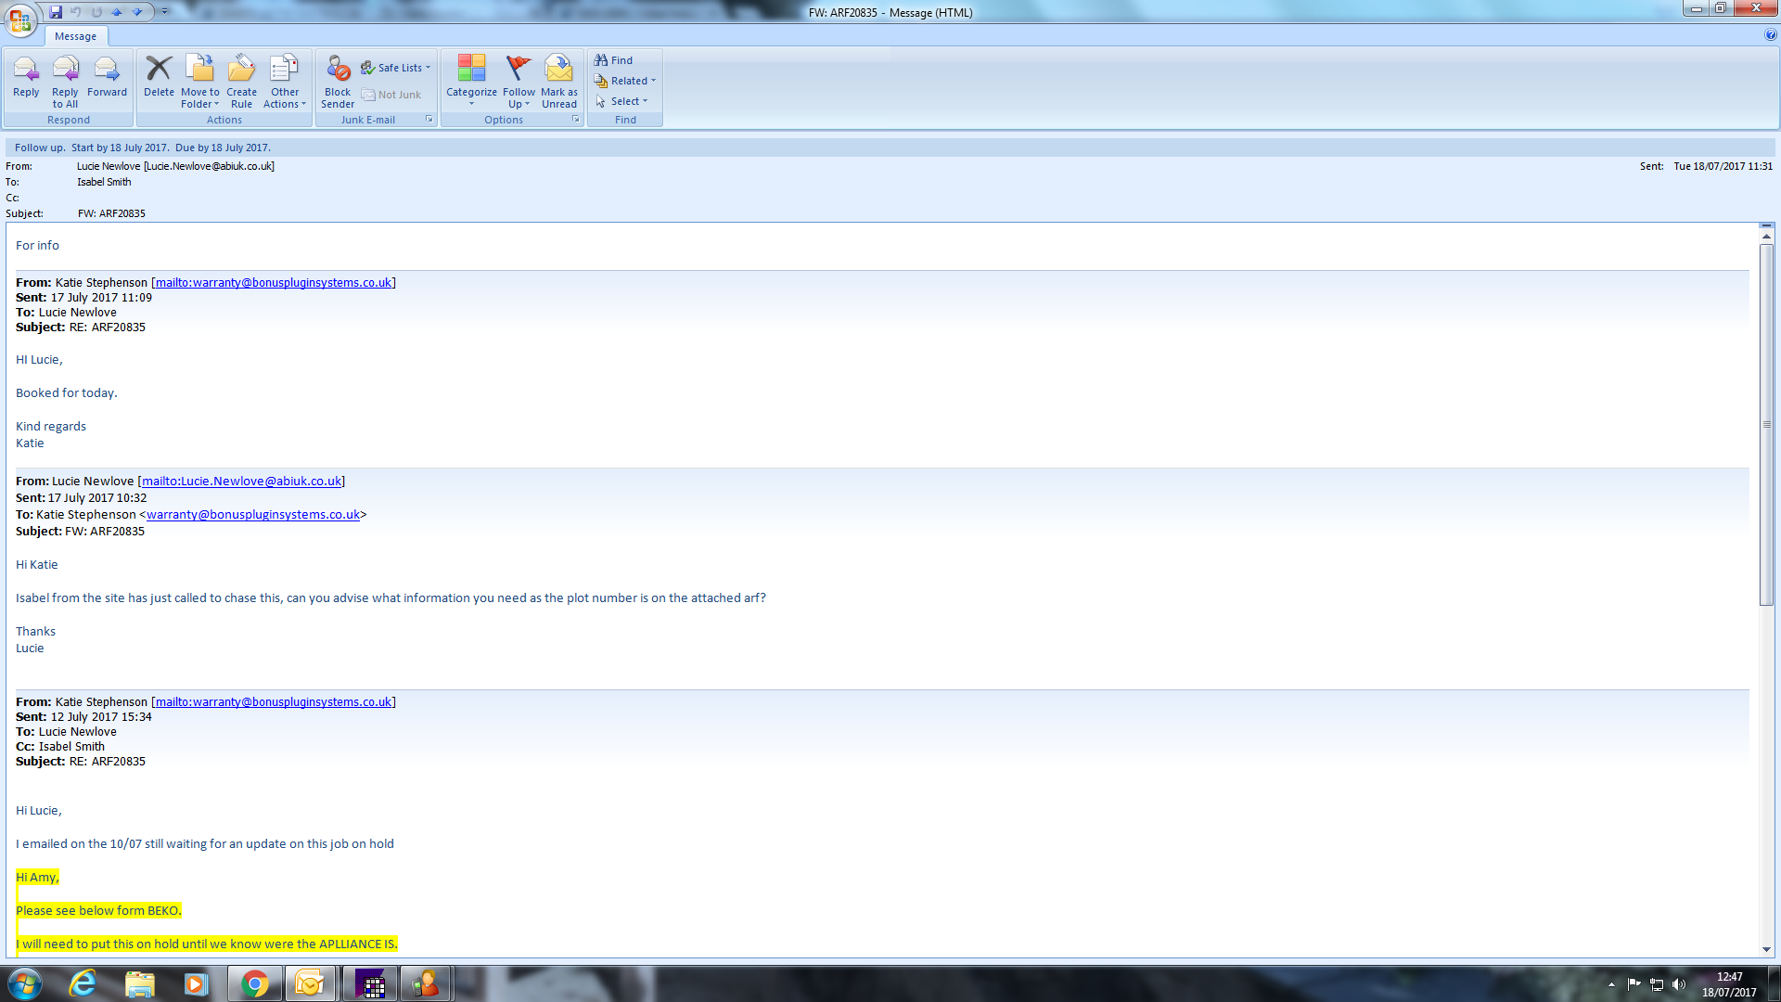Click the Find binoculars icon

(601, 60)
